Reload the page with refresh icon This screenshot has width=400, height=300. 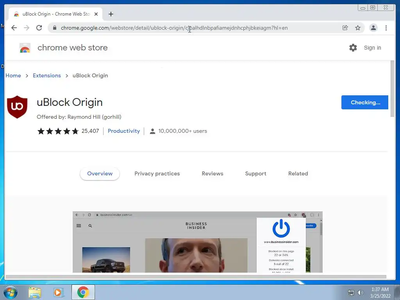[x=39, y=28]
